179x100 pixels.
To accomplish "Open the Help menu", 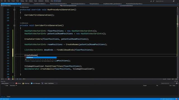I will (52, 1).
